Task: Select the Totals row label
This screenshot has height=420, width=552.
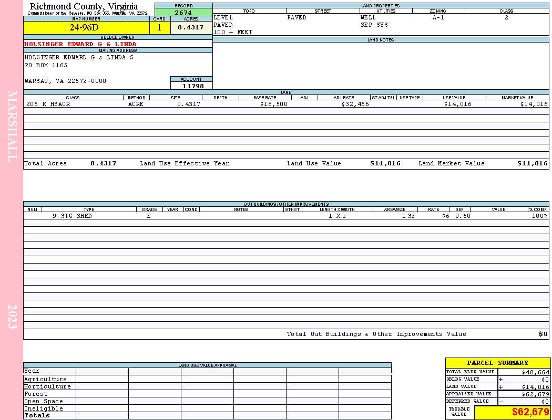Action: (37, 415)
